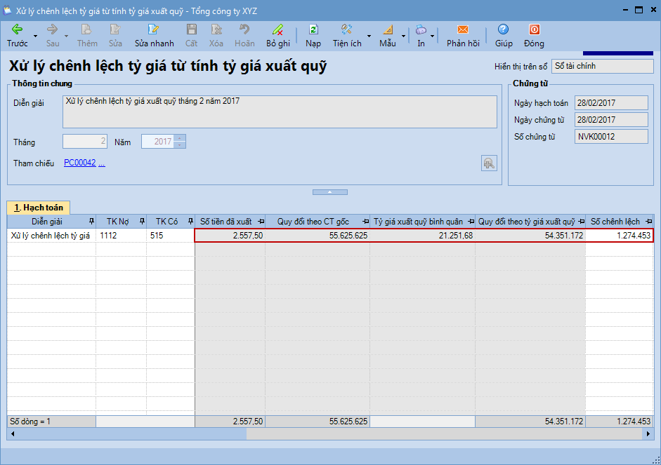Click the horizontal scrollbar thumb
The height and width of the screenshot is (465, 661).
pyautogui.click(x=444, y=433)
